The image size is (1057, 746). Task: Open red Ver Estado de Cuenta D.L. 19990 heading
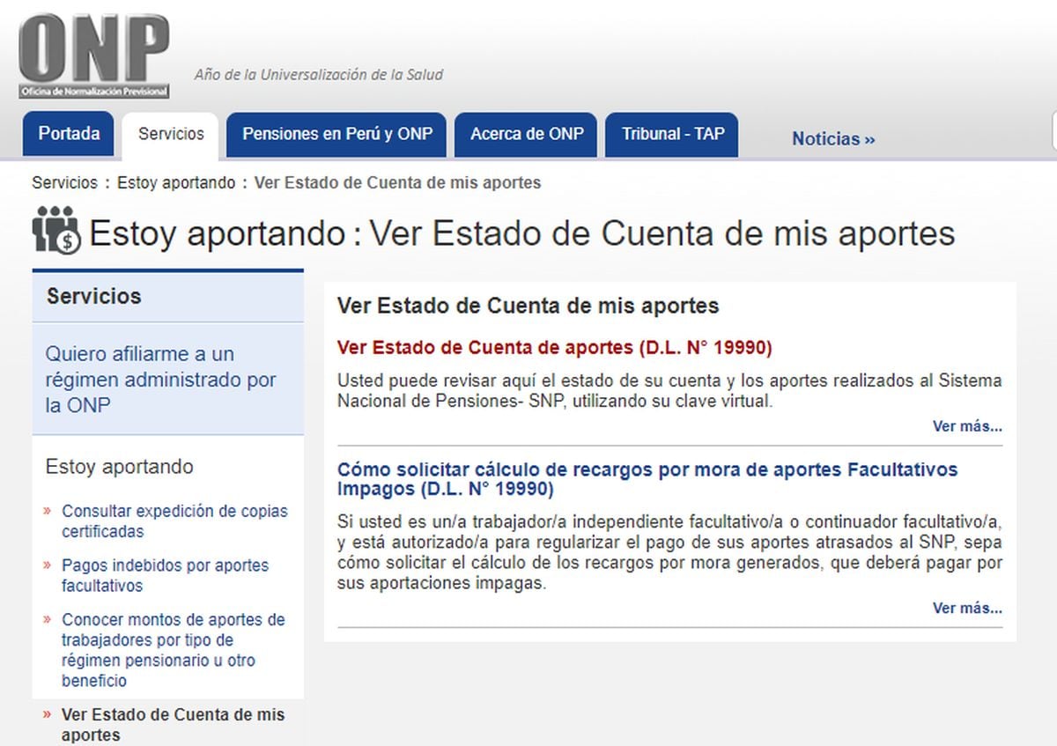(554, 348)
